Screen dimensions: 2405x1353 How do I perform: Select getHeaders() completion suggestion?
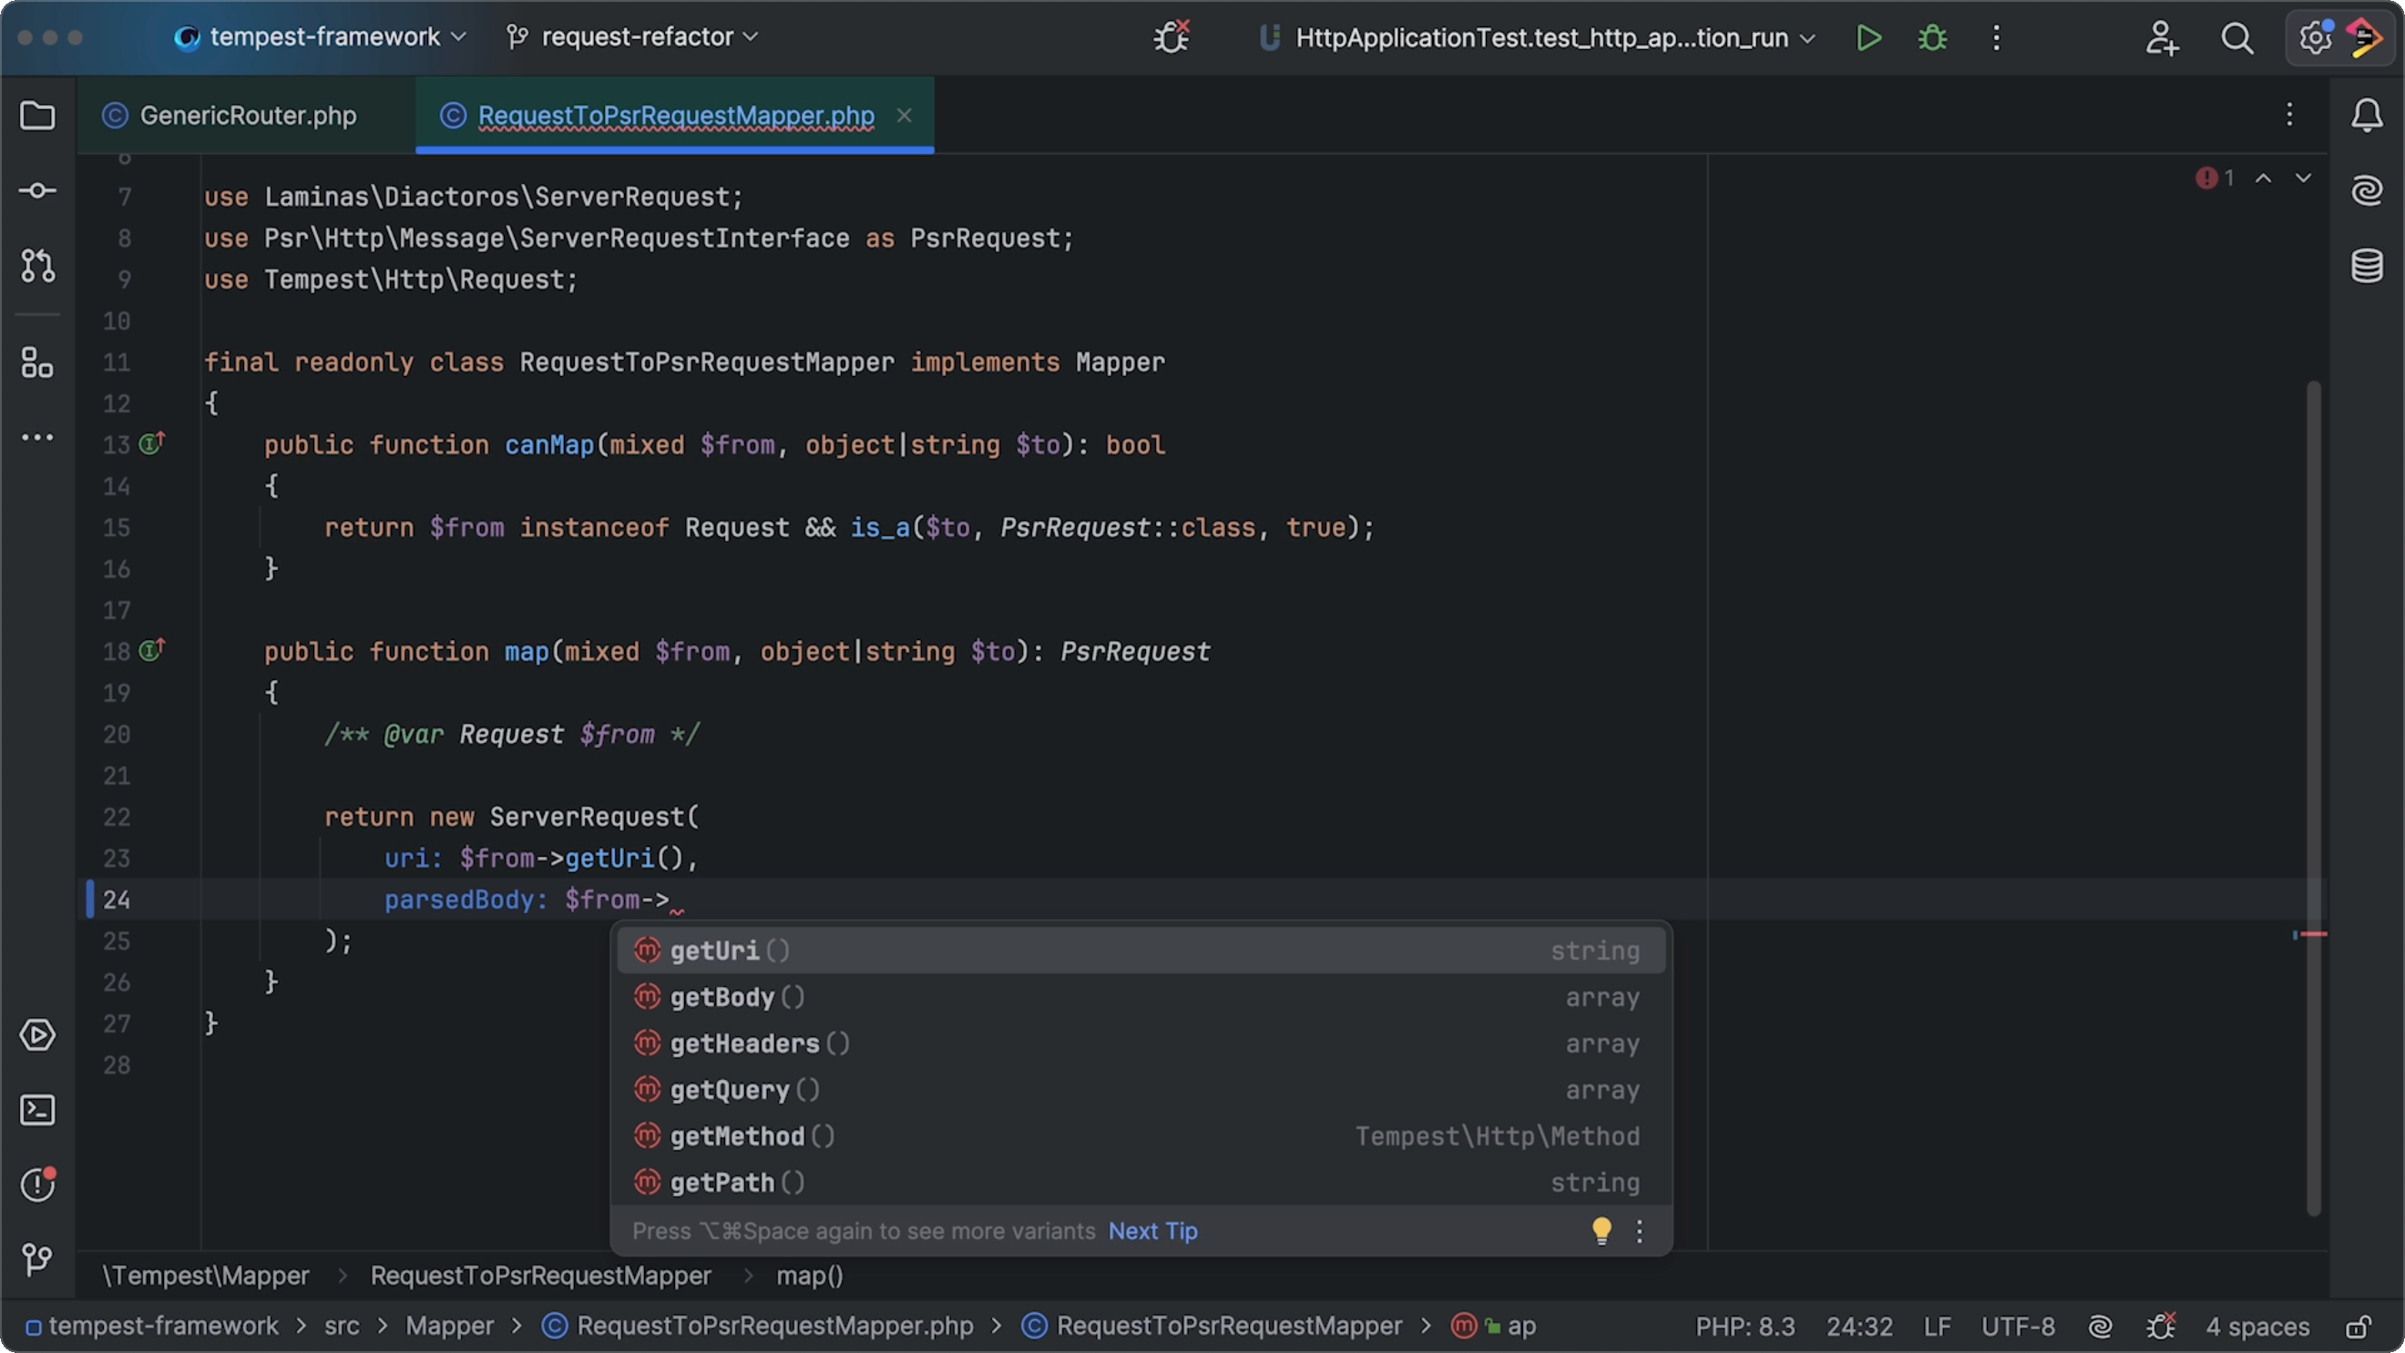click(x=1141, y=1043)
